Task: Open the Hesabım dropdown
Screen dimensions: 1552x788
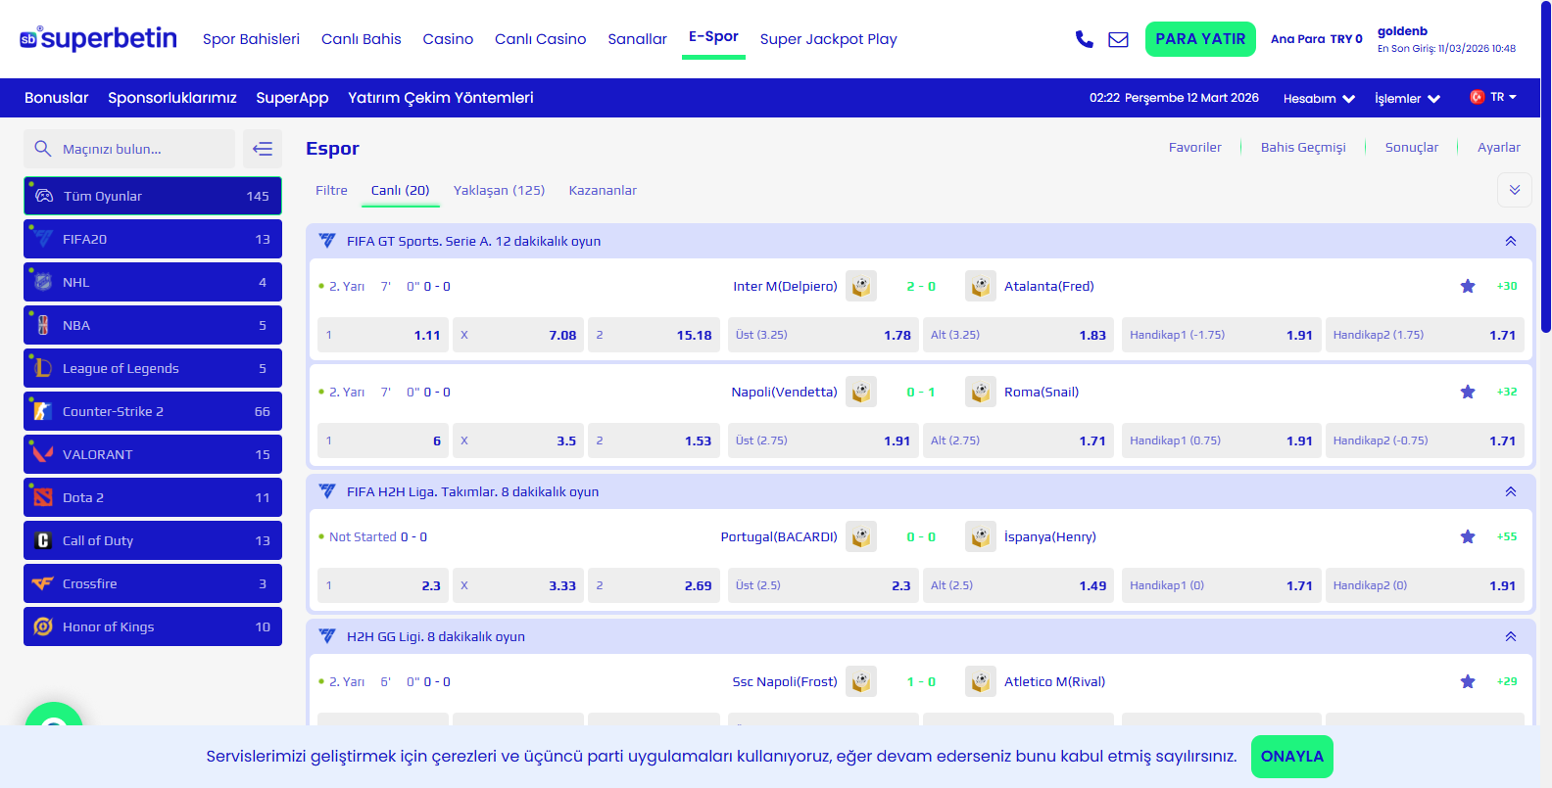Action: point(1319,98)
